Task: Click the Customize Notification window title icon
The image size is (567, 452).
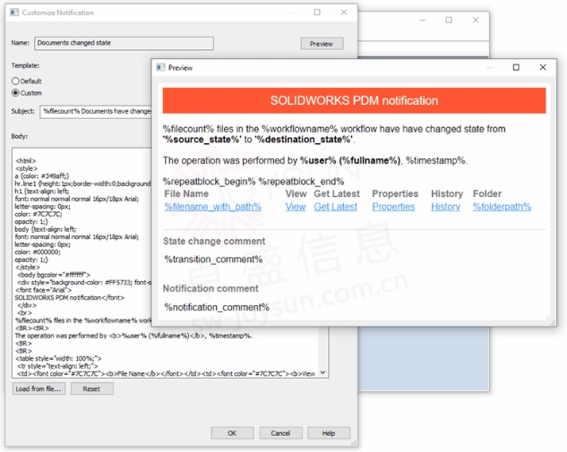Action: coord(14,13)
